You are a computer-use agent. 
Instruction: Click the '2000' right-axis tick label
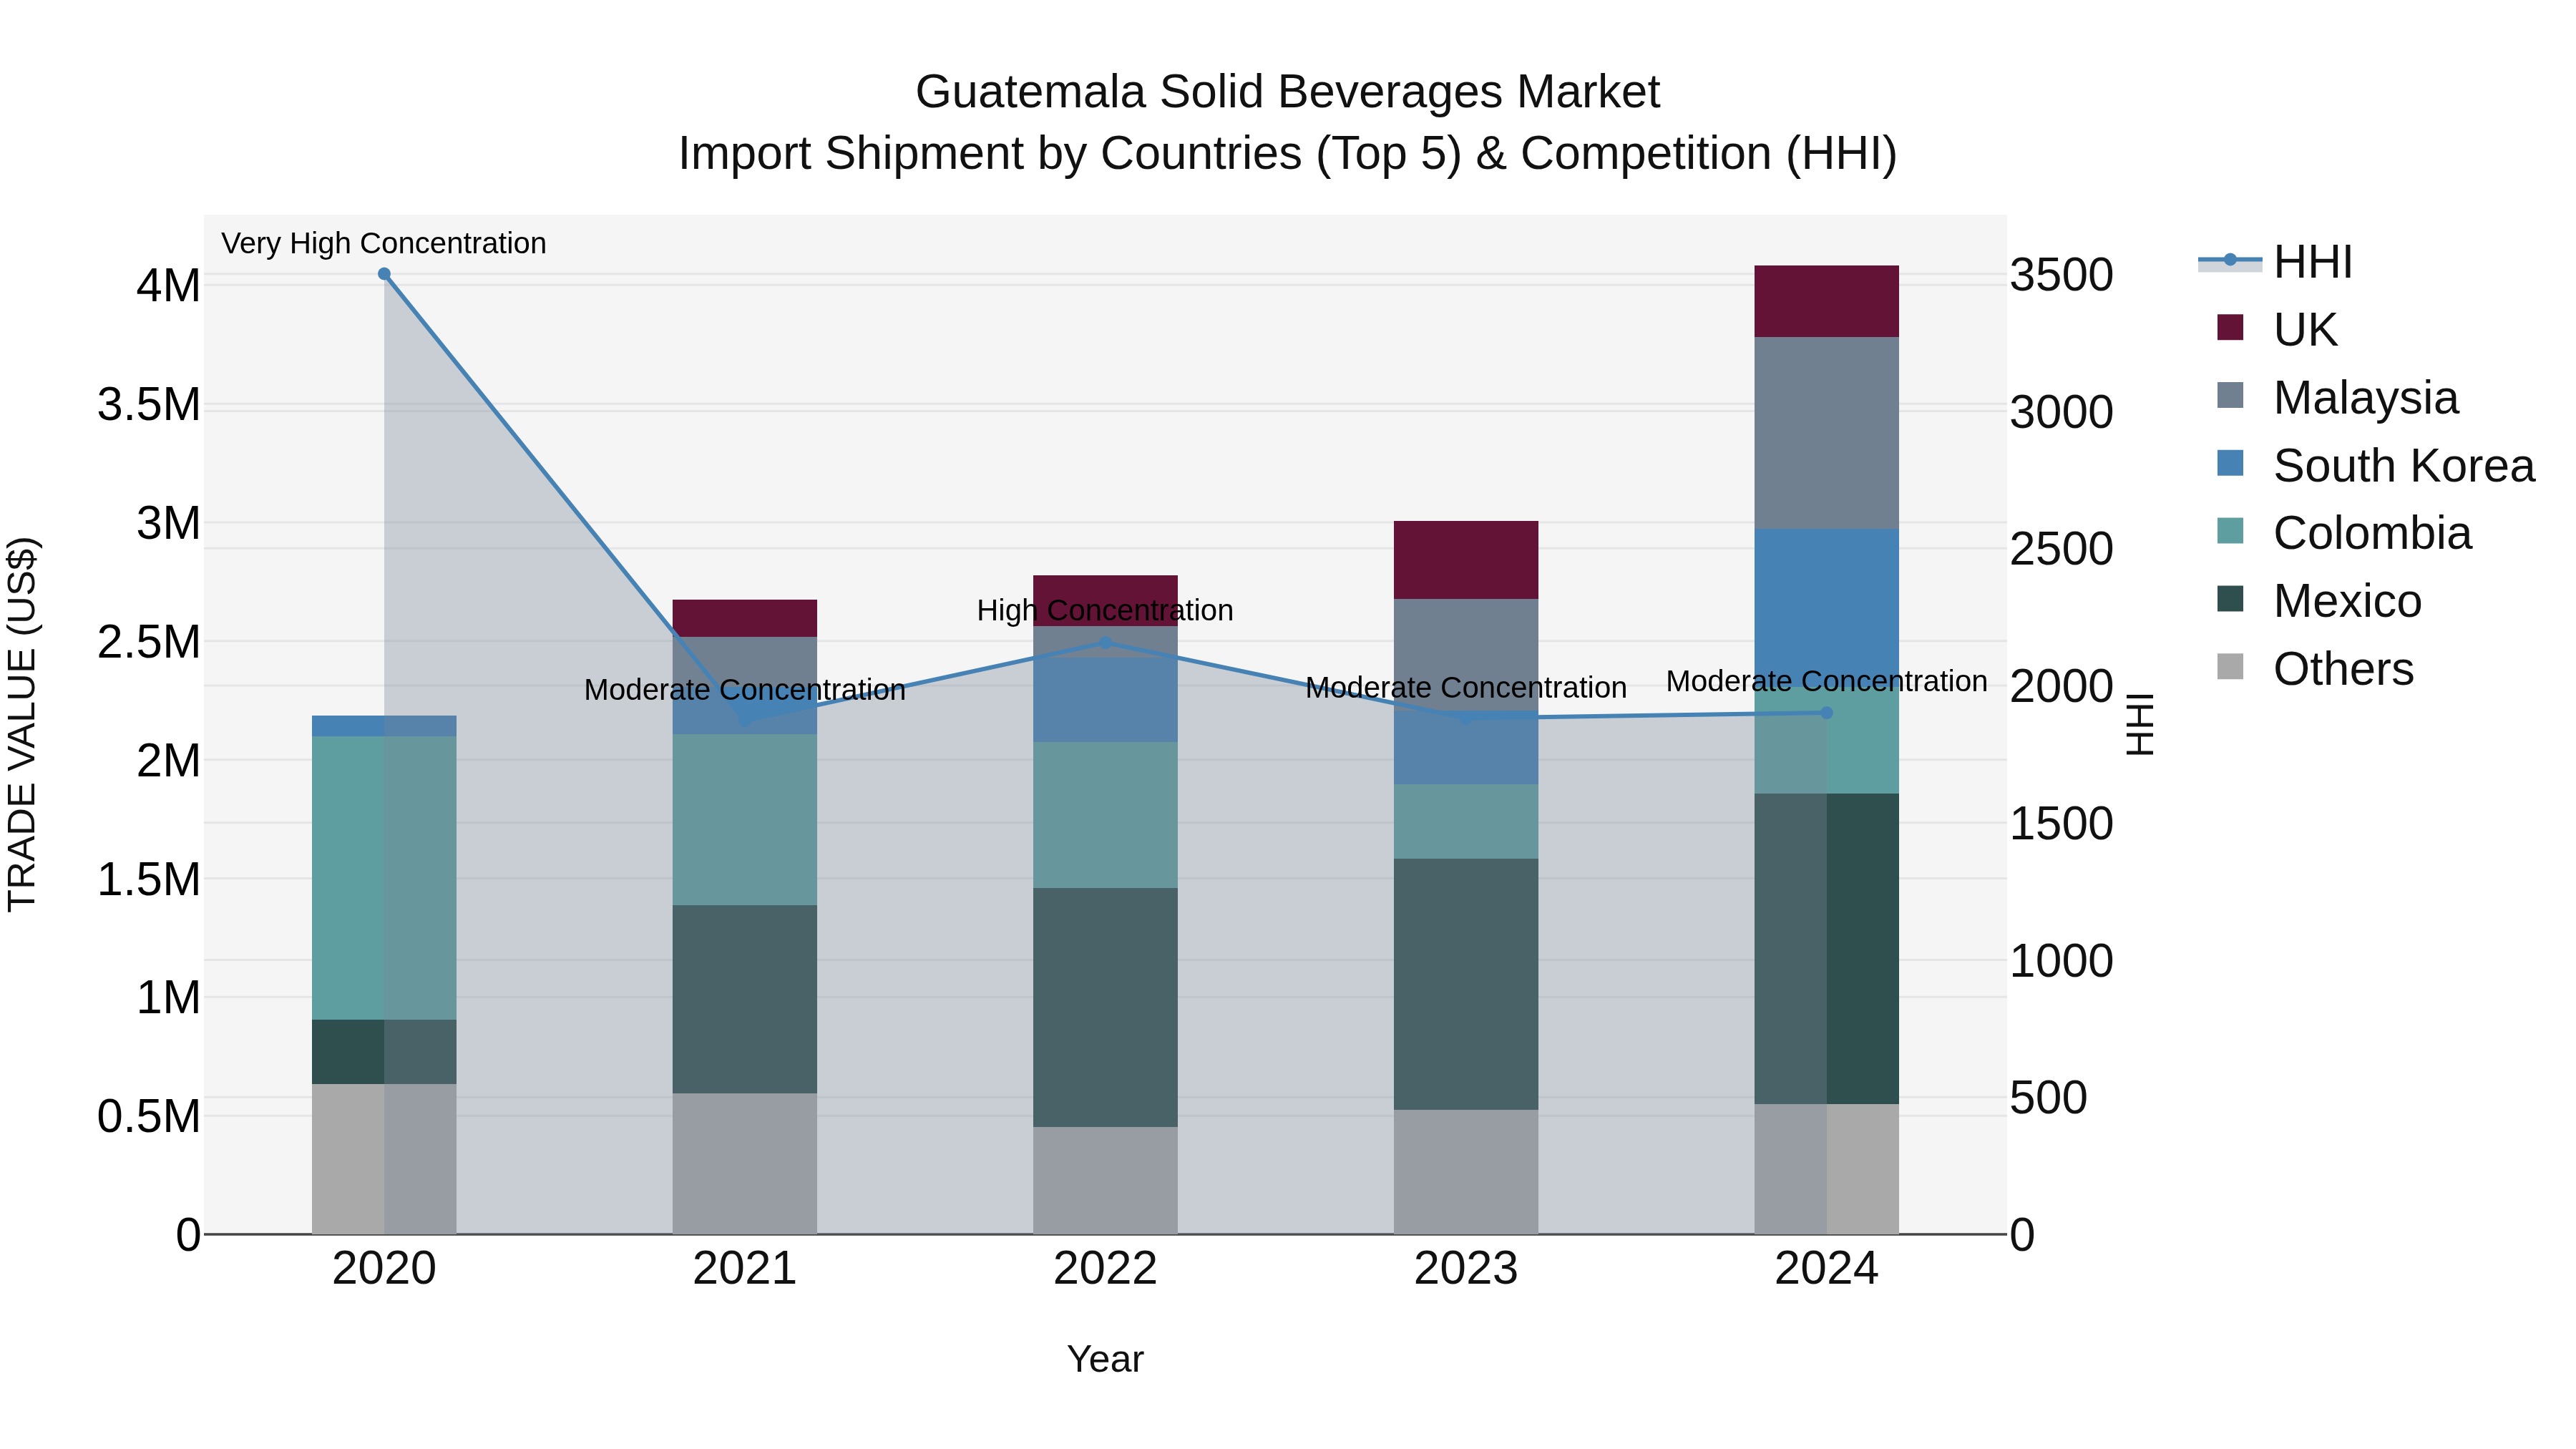pos(2061,686)
